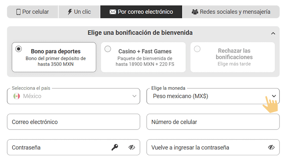Click the key icon in Contraseña field
This screenshot has width=287, height=161.
click(115, 147)
